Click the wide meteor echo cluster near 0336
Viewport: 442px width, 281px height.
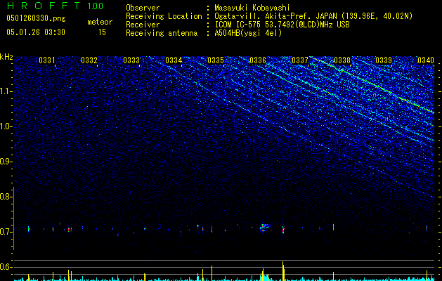pos(264,228)
